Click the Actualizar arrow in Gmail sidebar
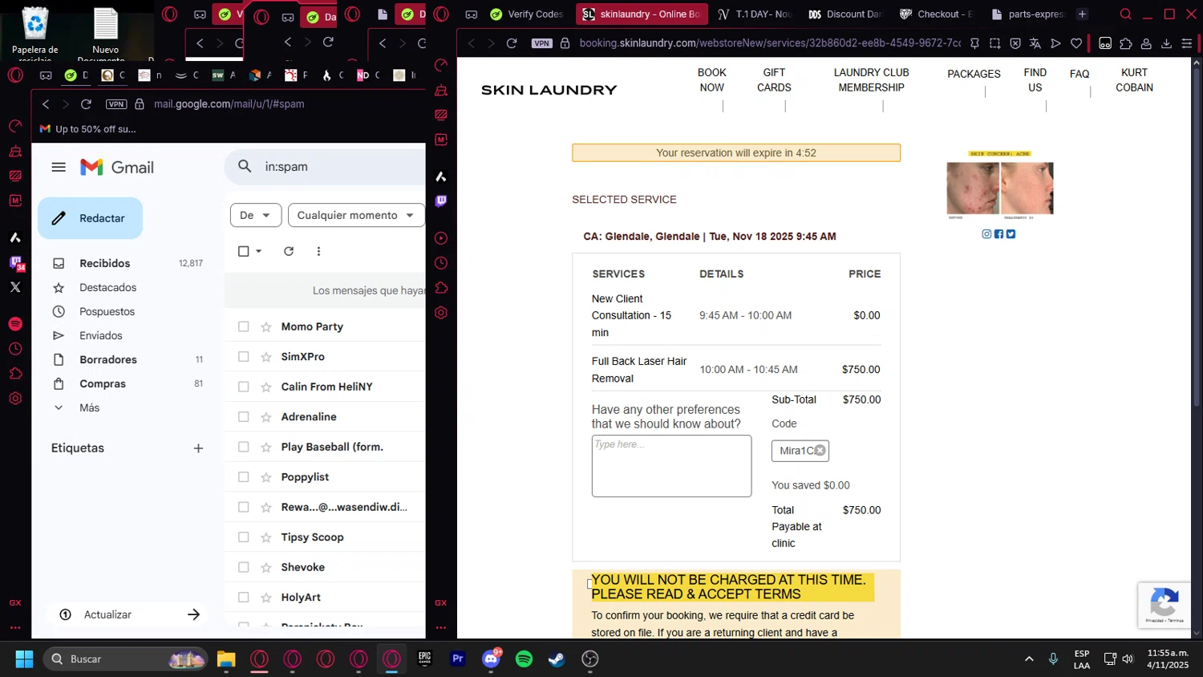Viewport: 1203px width, 677px height. pyautogui.click(x=193, y=614)
